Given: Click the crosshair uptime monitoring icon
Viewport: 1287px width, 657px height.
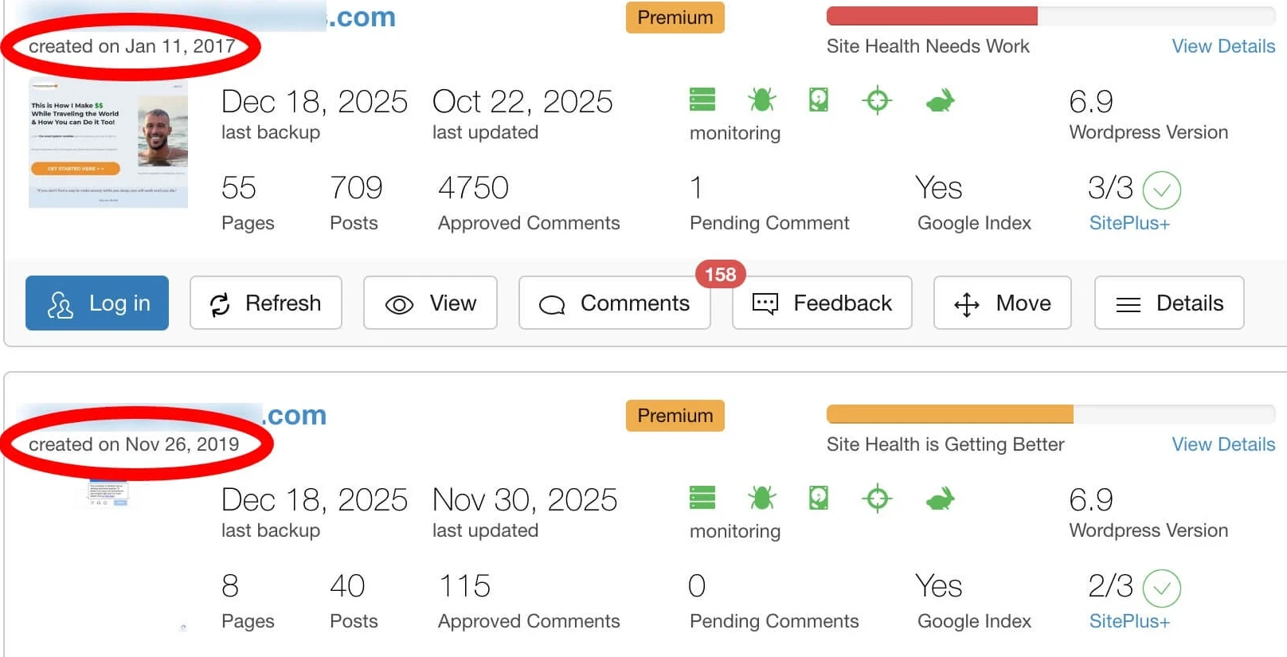Looking at the screenshot, I should [x=876, y=100].
